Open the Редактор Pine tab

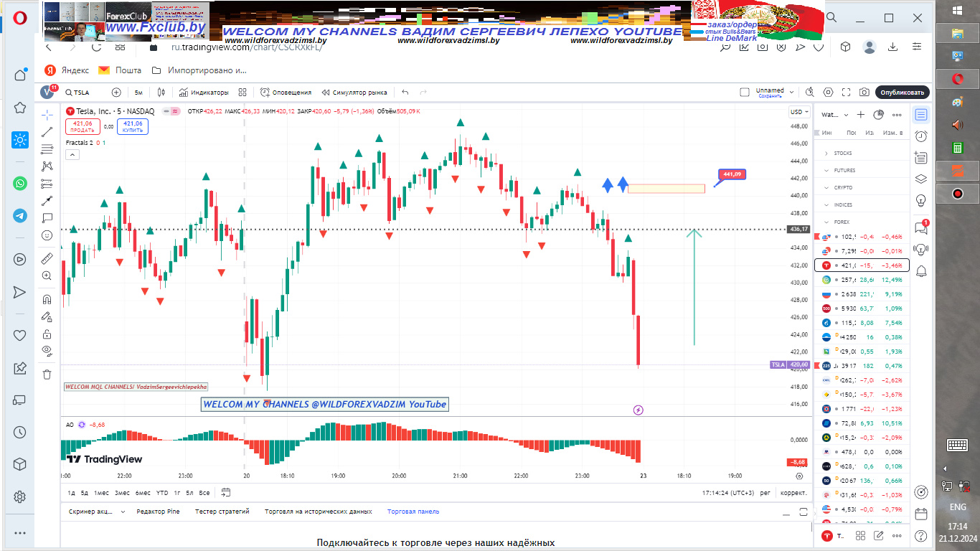coord(158,512)
